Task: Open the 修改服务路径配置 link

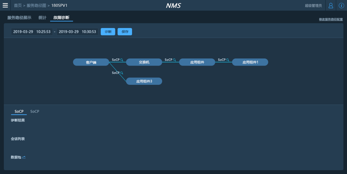Action: 331,19
